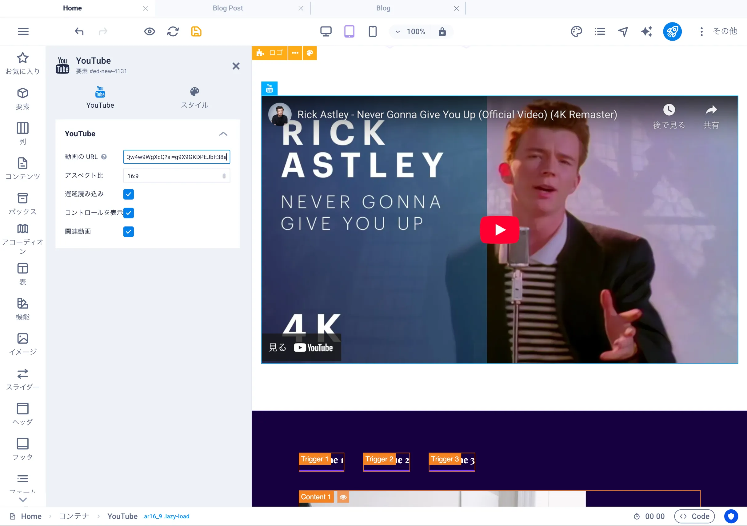Screen dimensions: 747x526
Task: Open お気に入り favorites in sidebar
Action: pyautogui.click(x=22, y=63)
